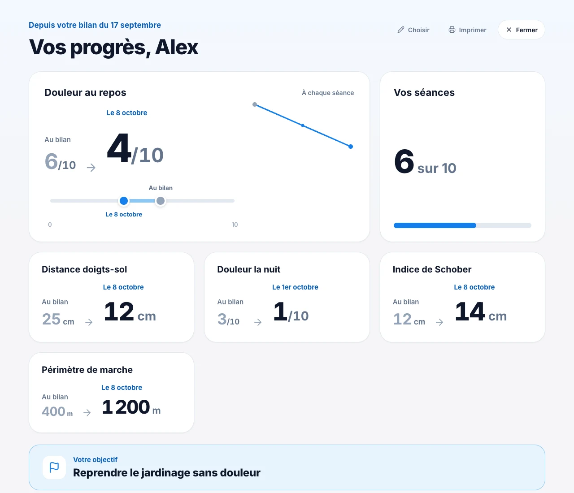Click the arrow in Distance doigts-sol card

(89, 322)
